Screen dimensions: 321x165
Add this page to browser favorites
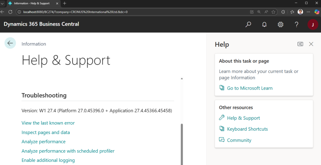[273, 12]
